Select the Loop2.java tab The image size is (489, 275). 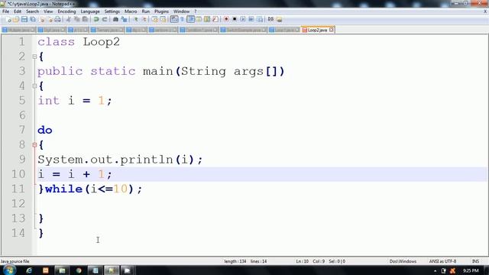(317, 30)
